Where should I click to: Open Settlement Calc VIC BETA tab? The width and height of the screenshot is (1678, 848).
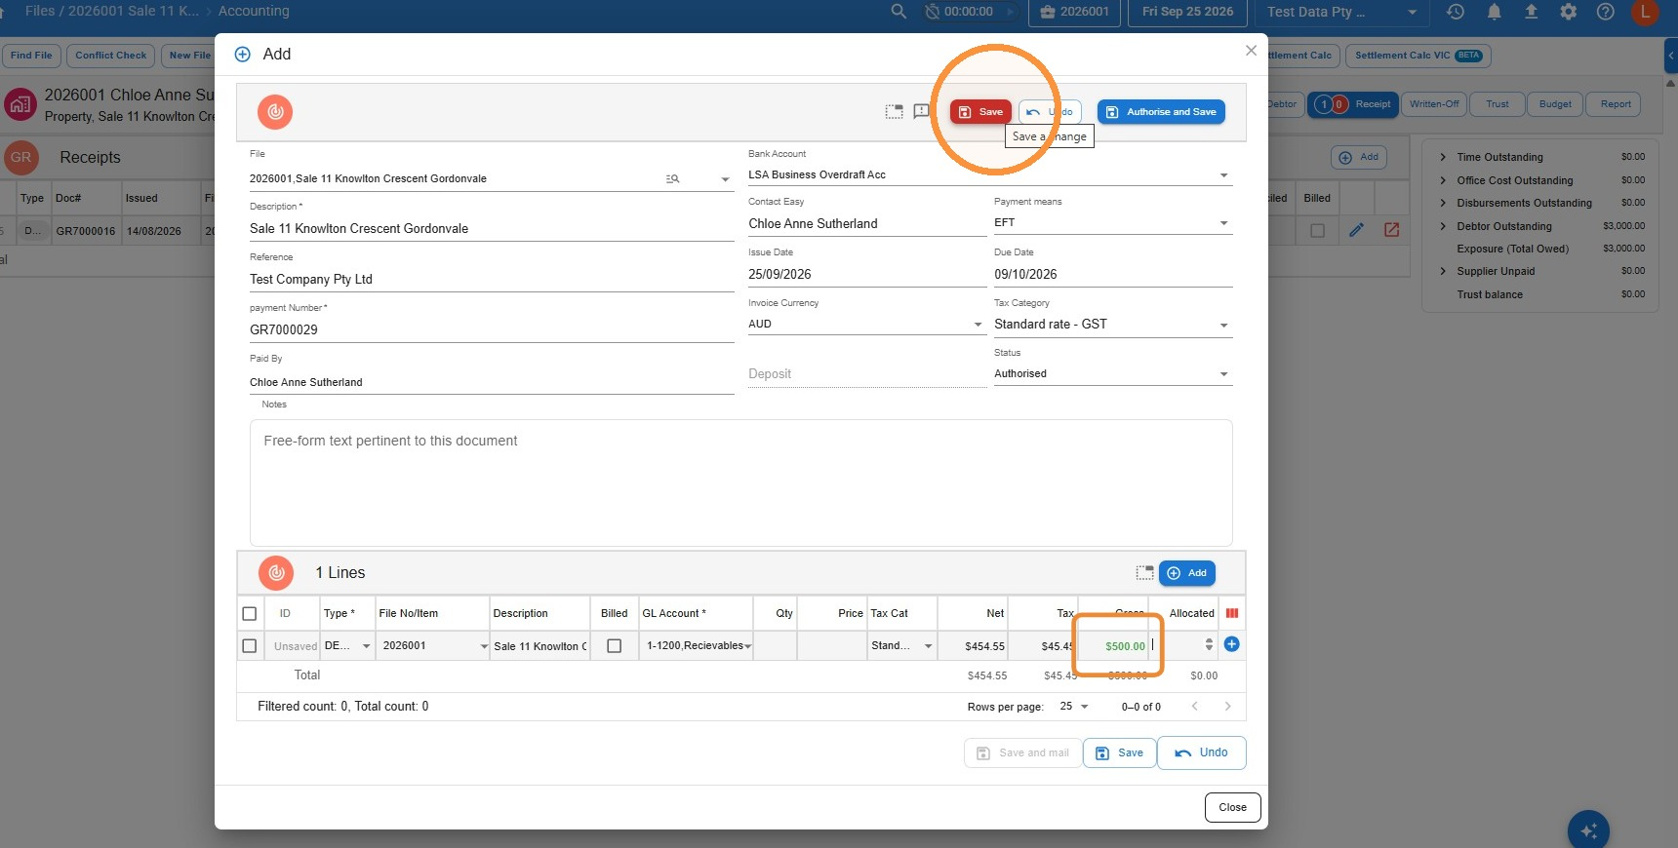pos(1418,56)
